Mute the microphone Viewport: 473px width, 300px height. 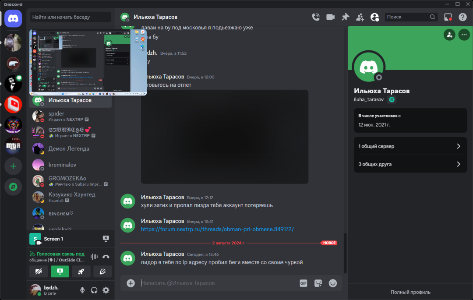pyautogui.click(x=82, y=290)
